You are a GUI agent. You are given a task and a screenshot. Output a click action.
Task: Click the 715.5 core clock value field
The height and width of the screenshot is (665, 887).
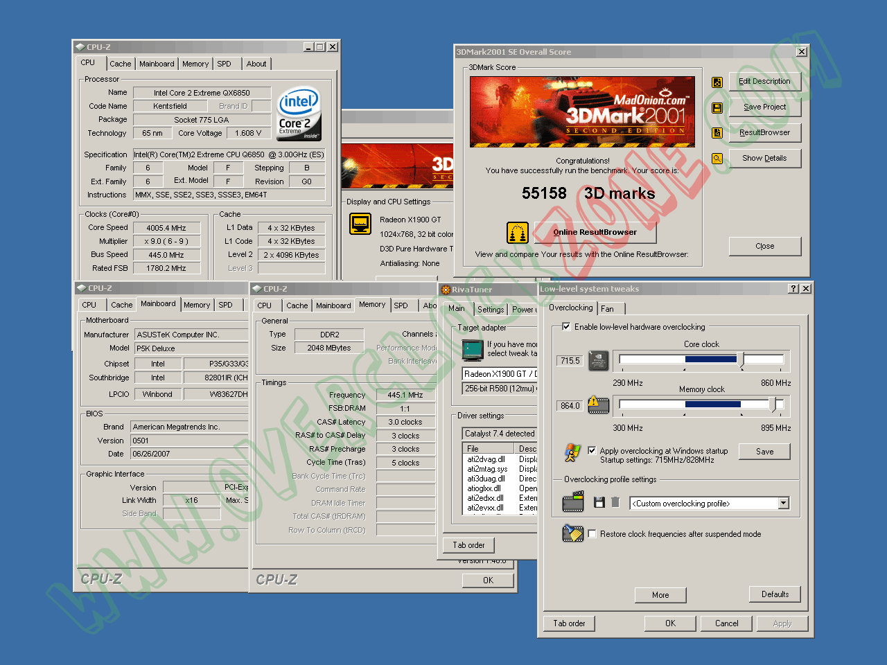(570, 361)
